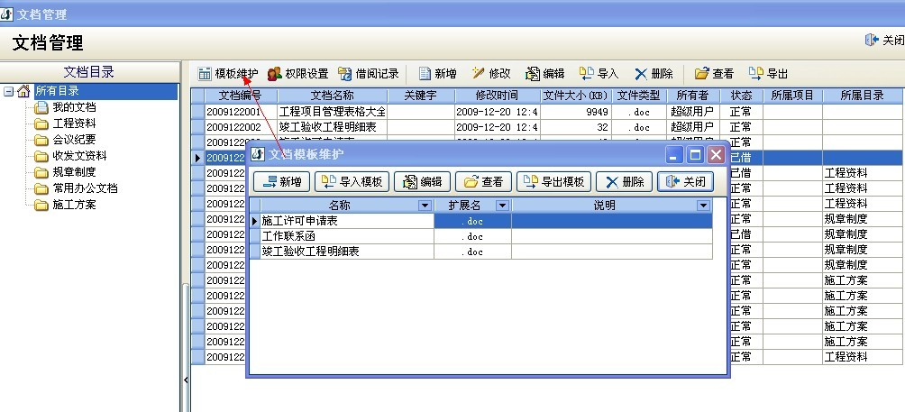Click main toolbar 修改 button
Screen dimensions: 905x412
click(489, 74)
